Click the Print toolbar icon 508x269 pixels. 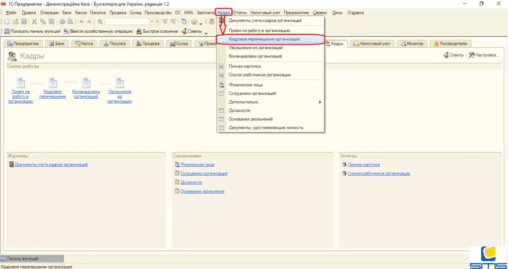click(62, 22)
